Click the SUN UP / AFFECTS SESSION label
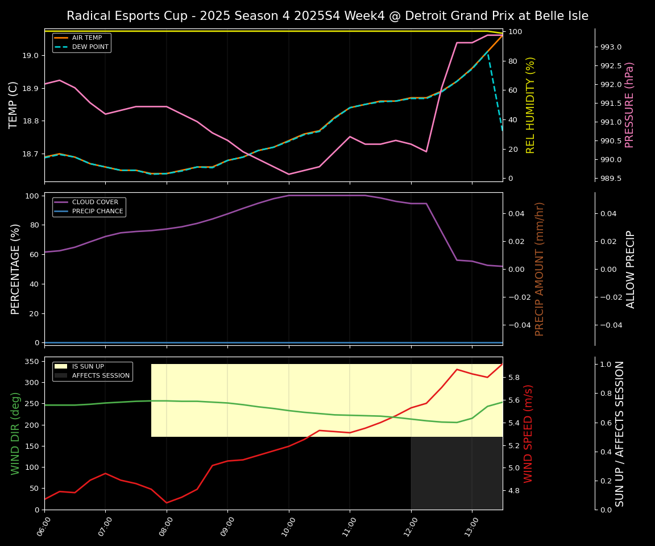The width and height of the screenshot is (655, 546). pyautogui.click(x=620, y=433)
